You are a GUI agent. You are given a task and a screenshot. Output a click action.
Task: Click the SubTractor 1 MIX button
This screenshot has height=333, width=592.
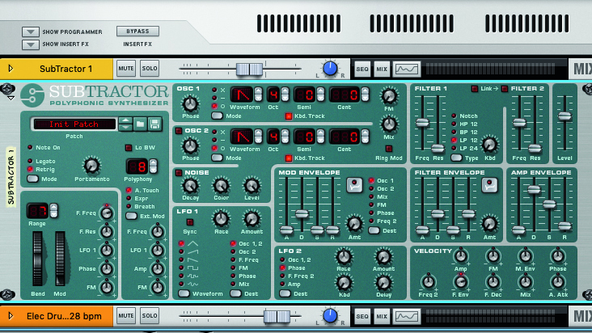[x=382, y=69]
